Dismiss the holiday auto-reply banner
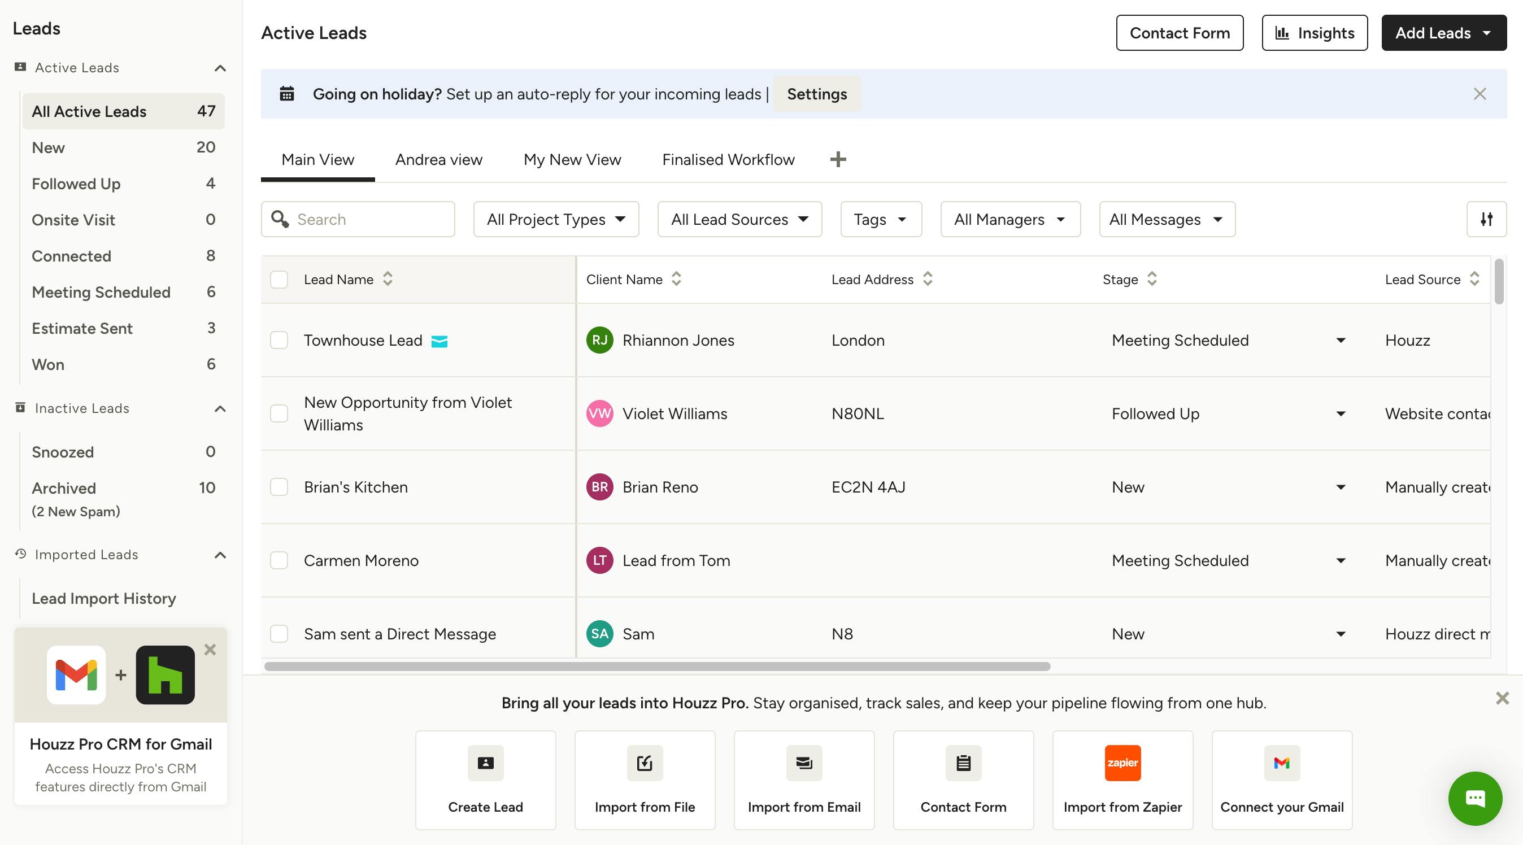 (1480, 94)
